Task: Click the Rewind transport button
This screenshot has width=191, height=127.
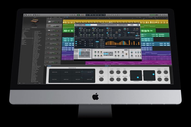Action: pyautogui.click(x=71, y=15)
